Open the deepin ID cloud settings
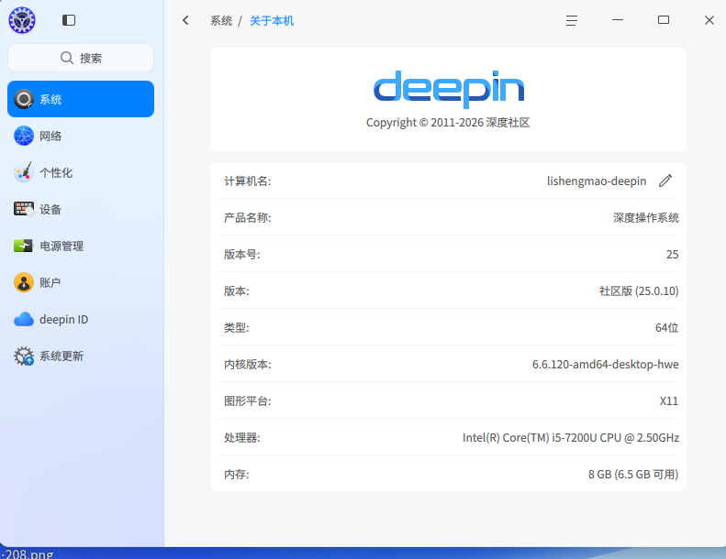This screenshot has height=559, width=726. 81,319
